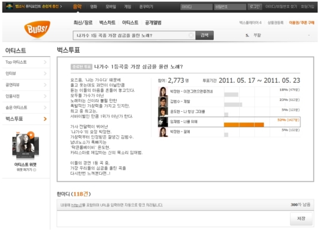
Task: Click the 로그인 button
Action: pos(255,7)
